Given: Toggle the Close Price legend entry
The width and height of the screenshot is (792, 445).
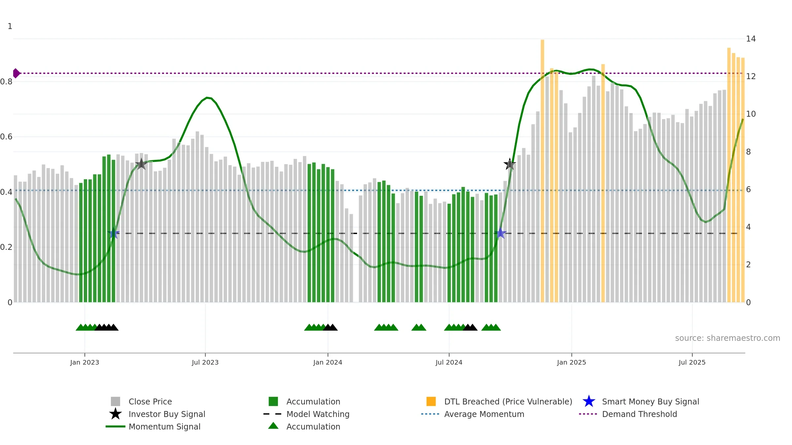Looking at the screenshot, I should click(142, 401).
